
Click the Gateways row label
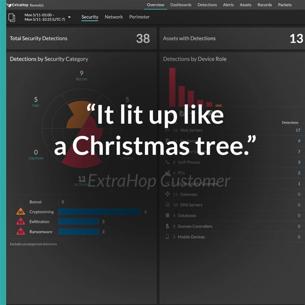(x=189, y=194)
